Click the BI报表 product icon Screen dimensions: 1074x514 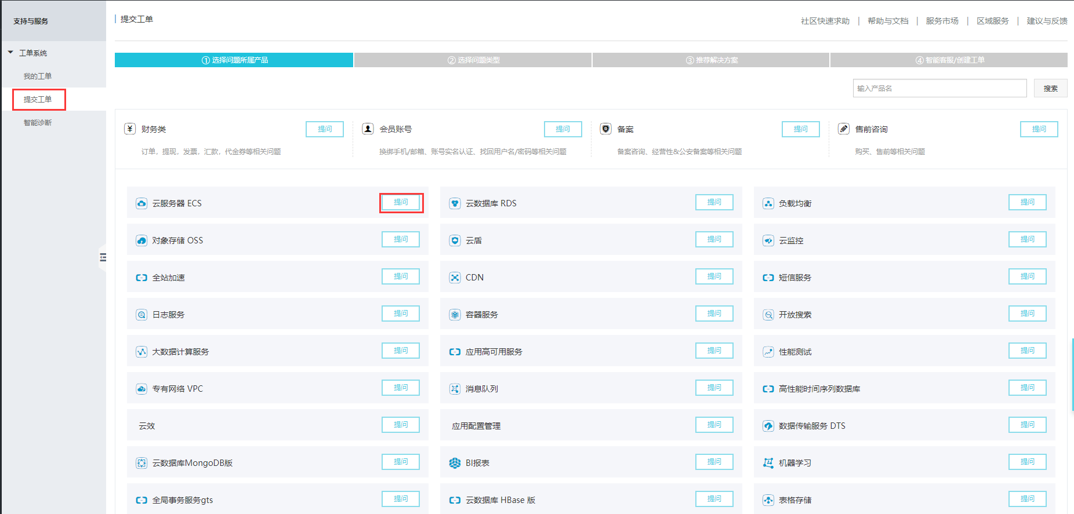pyautogui.click(x=455, y=463)
